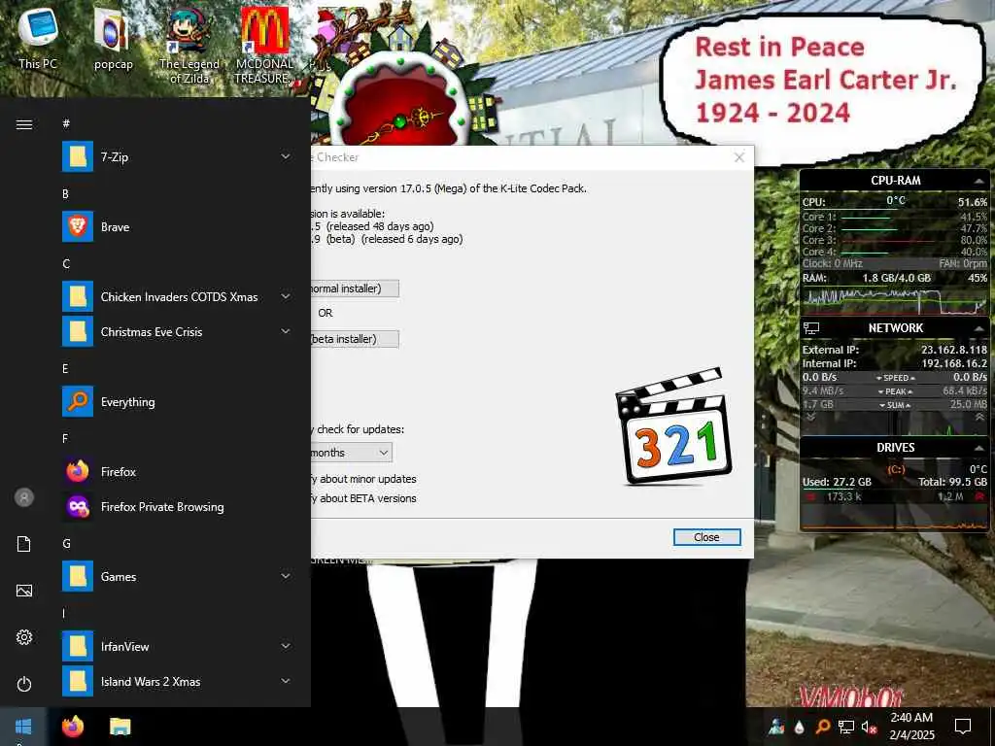This screenshot has height=746, width=995.
Task: Expand Island Wars 2 Xmas chevron
Action: tap(286, 681)
